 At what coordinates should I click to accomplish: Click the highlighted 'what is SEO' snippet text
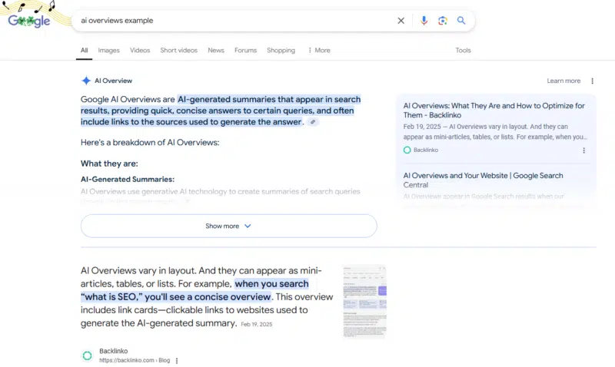195,290
